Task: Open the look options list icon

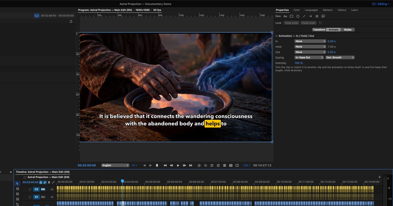Action: 321,23
